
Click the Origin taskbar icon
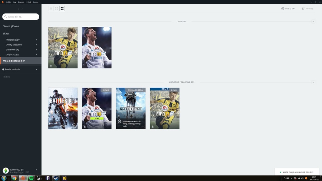click(x=23, y=178)
